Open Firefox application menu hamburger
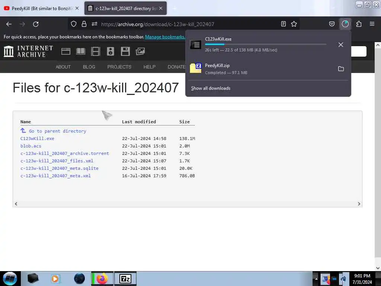 tap(372, 24)
